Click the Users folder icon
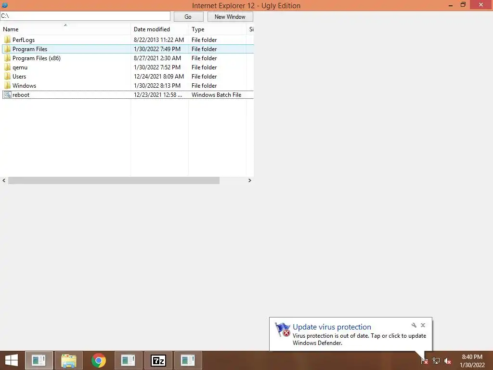 point(7,77)
